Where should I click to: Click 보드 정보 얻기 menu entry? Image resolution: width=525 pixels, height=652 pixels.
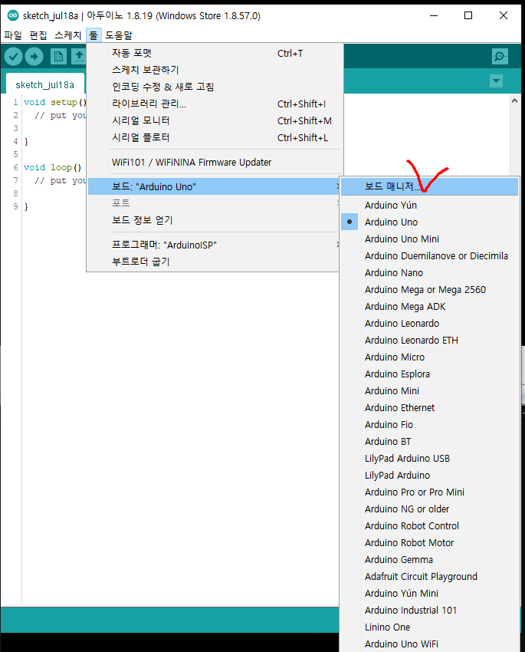[x=215, y=220]
